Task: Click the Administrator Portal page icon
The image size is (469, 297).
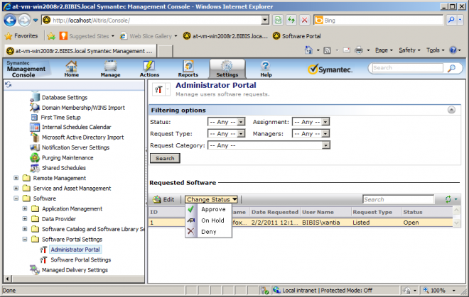Action: click(158, 89)
